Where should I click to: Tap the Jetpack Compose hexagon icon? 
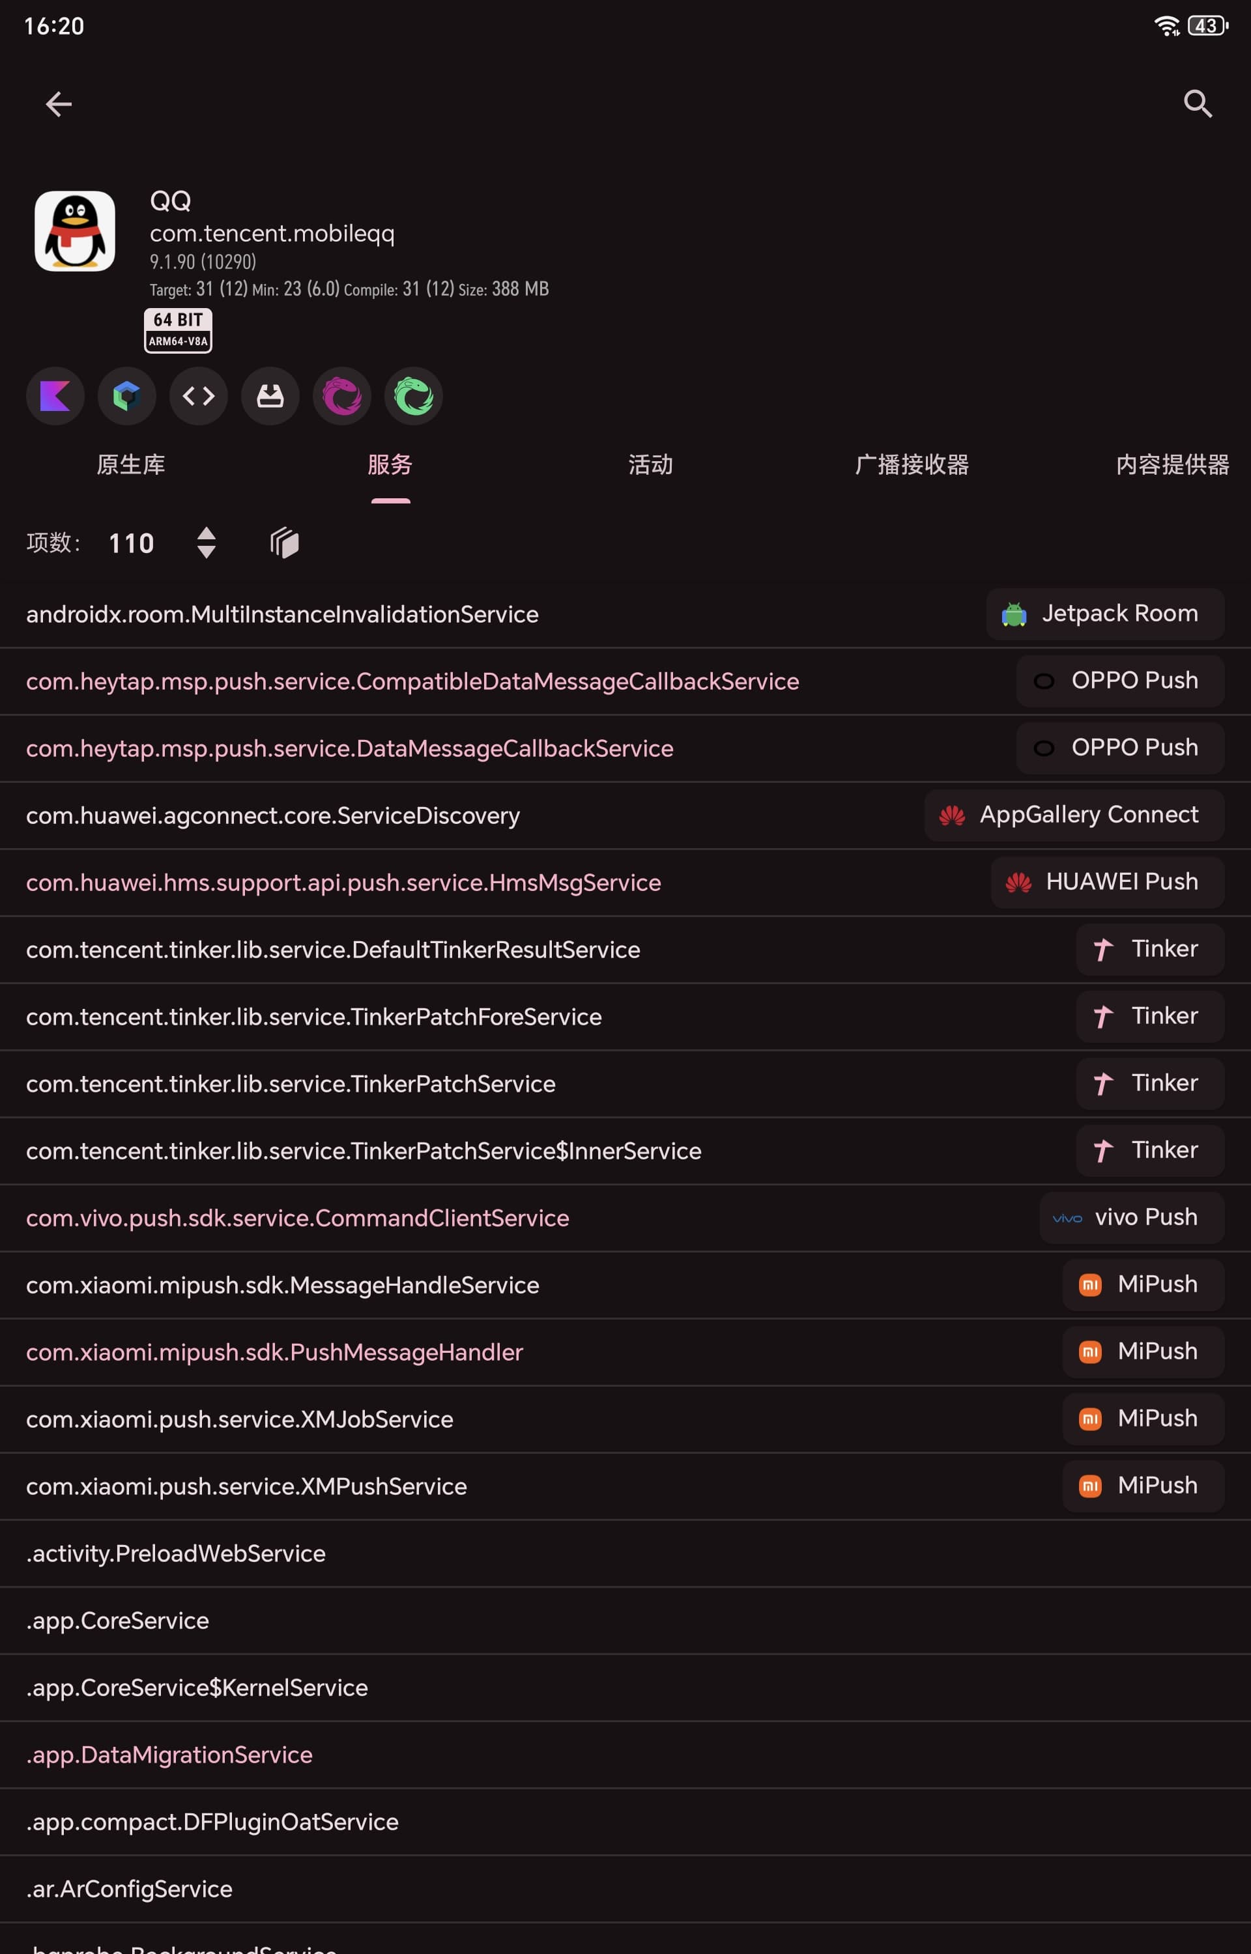126,396
